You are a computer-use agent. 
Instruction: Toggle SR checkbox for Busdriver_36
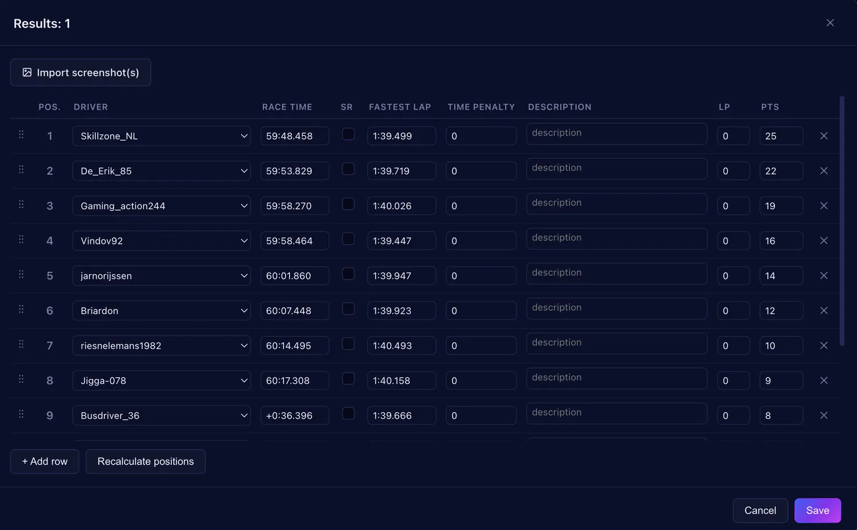tap(348, 413)
